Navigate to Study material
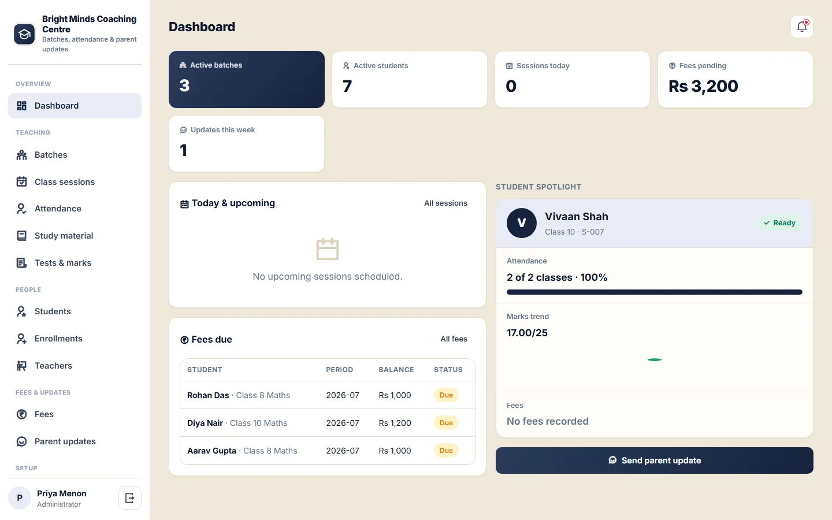 pos(75,236)
